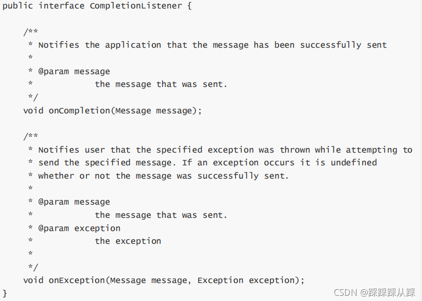Image resolution: width=422 pixels, height=301 pixels.
Task: Click the @param exception tag
Action: [x=79, y=228]
